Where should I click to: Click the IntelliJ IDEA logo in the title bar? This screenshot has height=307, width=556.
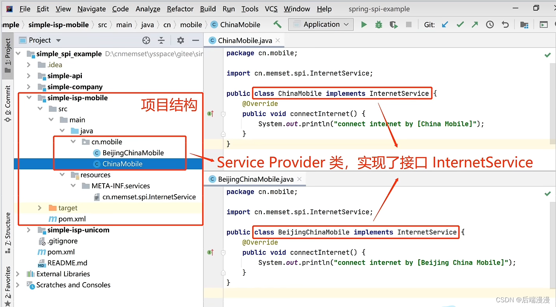tap(9, 9)
